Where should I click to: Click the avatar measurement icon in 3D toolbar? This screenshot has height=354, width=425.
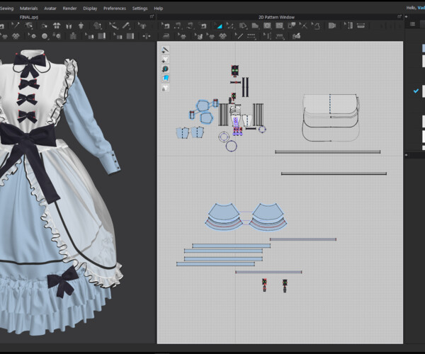coord(98,26)
